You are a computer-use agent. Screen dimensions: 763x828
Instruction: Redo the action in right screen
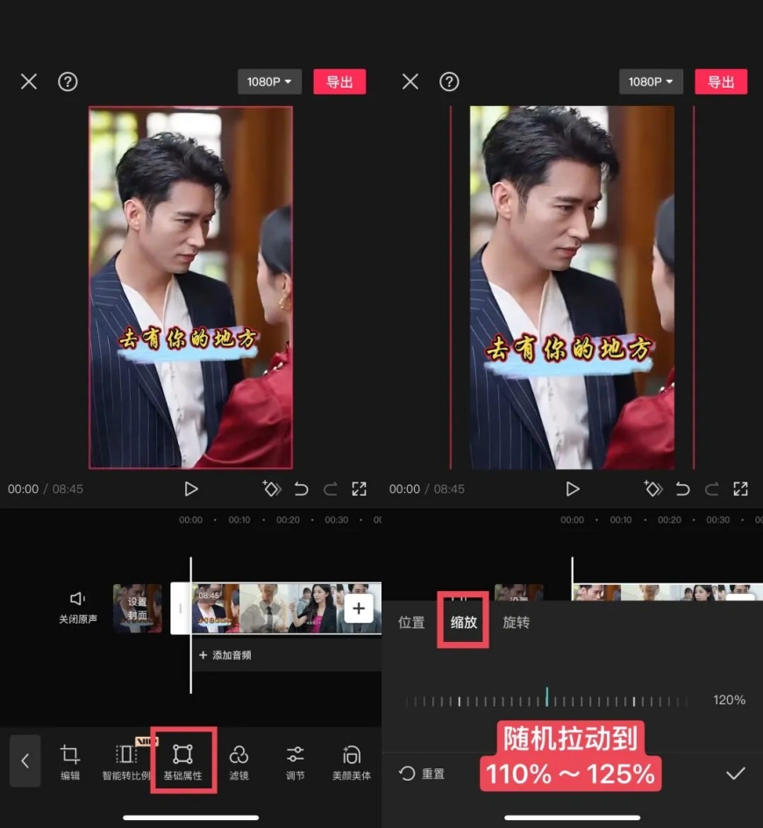click(712, 489)
